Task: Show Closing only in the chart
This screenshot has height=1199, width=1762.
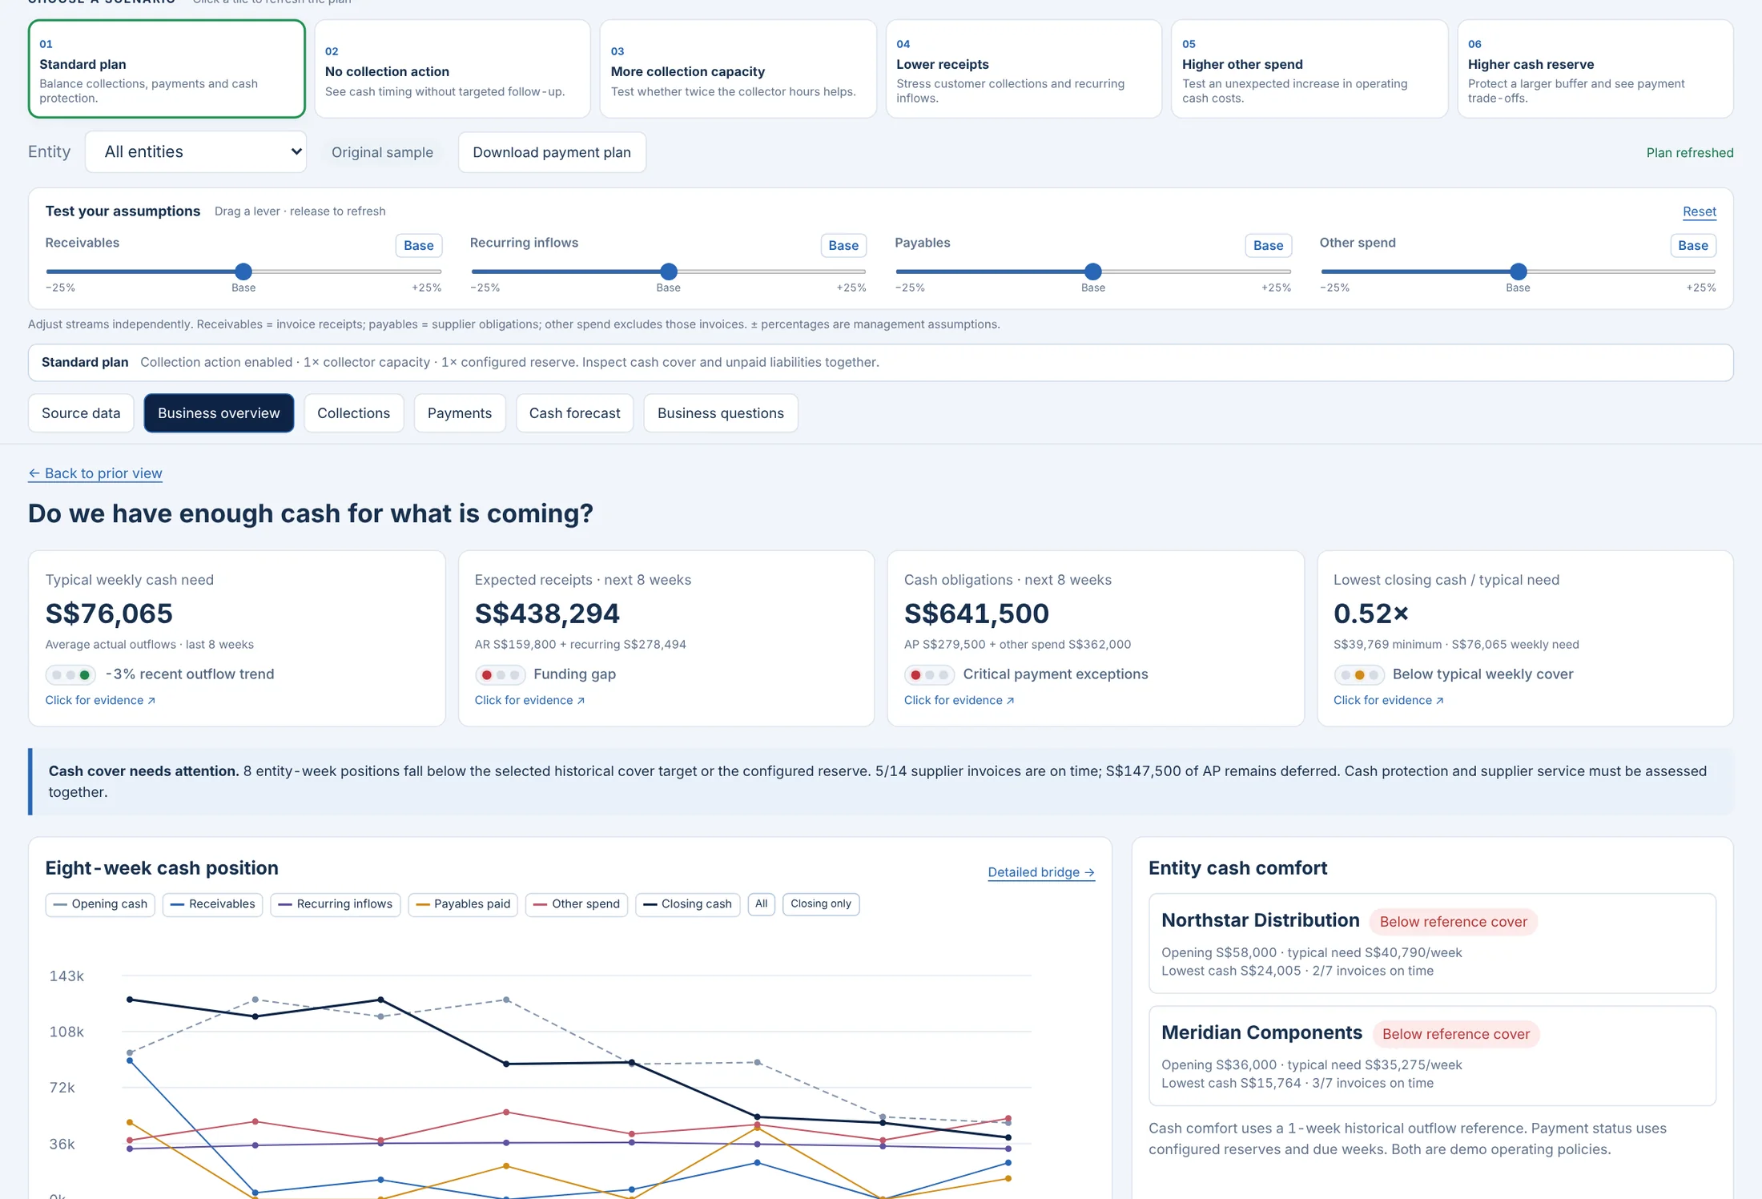Action: click(820, 904)
